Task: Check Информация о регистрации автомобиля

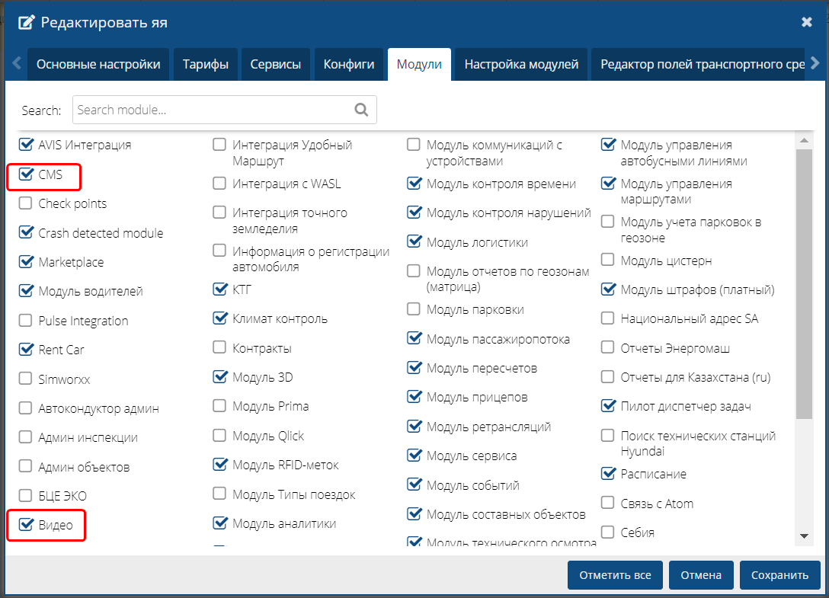Action: pos(219,251)
